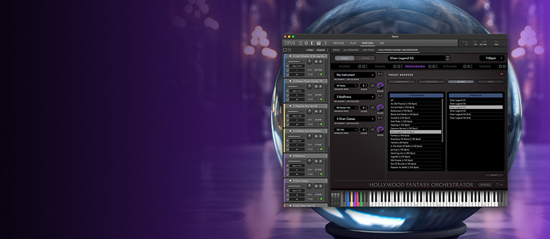
Task: Mute the Uilleann Pipes Chanter instrument
Action: pos(316,86)
